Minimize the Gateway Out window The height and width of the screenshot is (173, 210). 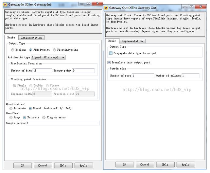185,7
